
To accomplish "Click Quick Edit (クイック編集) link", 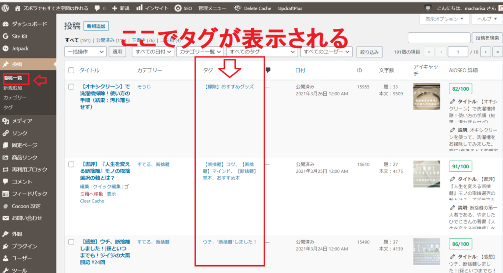I will coord(107,187).
